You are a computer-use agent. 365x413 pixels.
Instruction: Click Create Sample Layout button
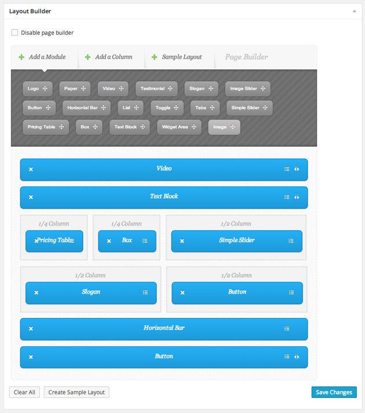click(x=76, y=392)
